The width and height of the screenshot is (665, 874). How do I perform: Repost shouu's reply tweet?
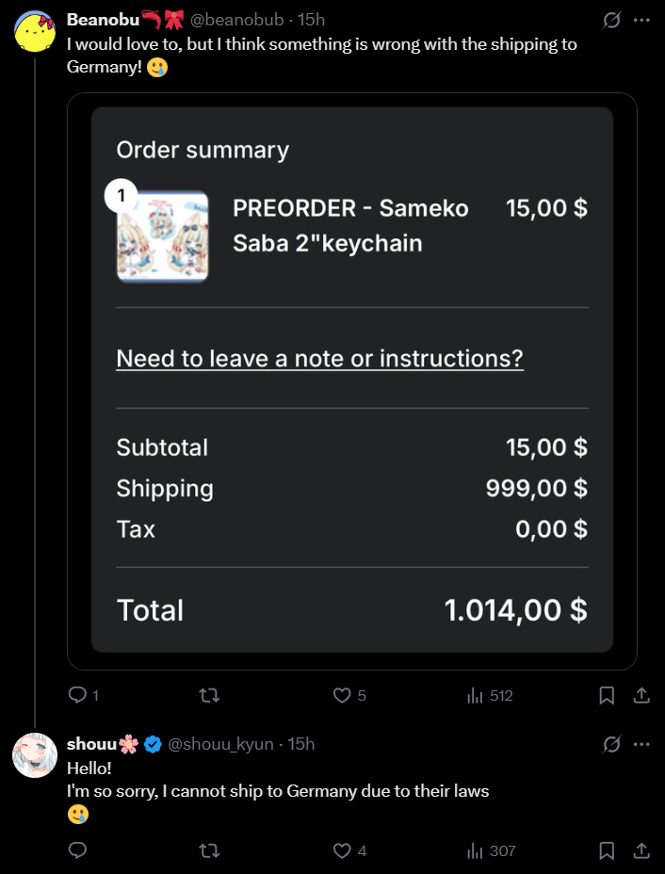tap(211, 850)
